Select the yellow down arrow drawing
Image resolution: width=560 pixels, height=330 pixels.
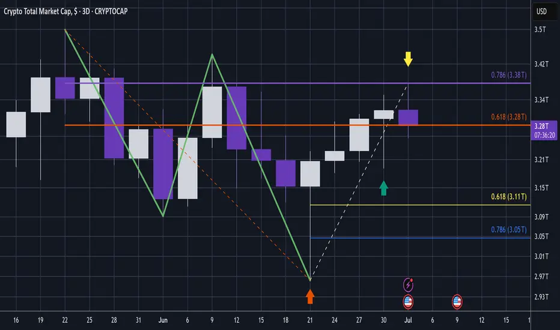coord(408,59)
